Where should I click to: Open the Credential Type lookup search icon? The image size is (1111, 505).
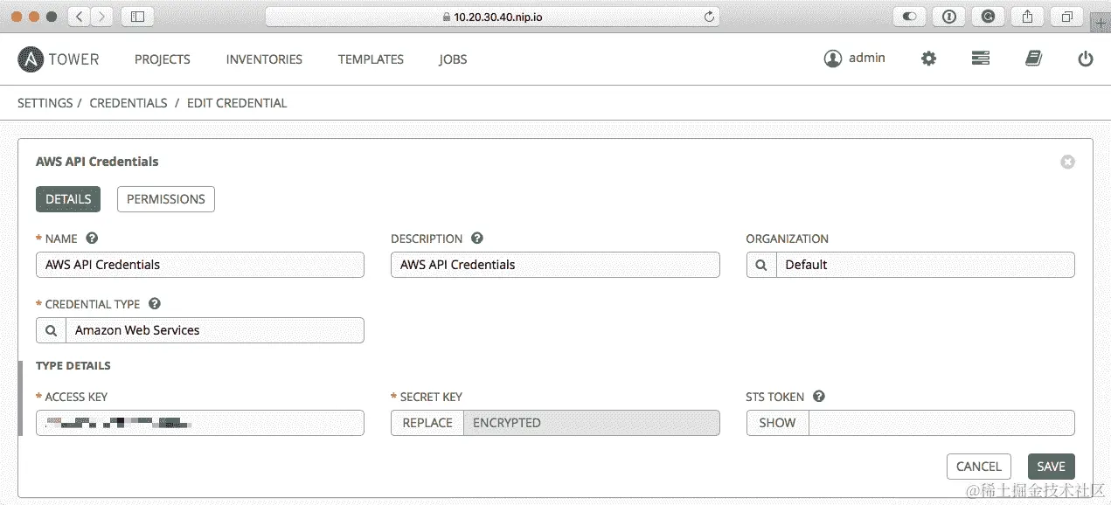51,330
